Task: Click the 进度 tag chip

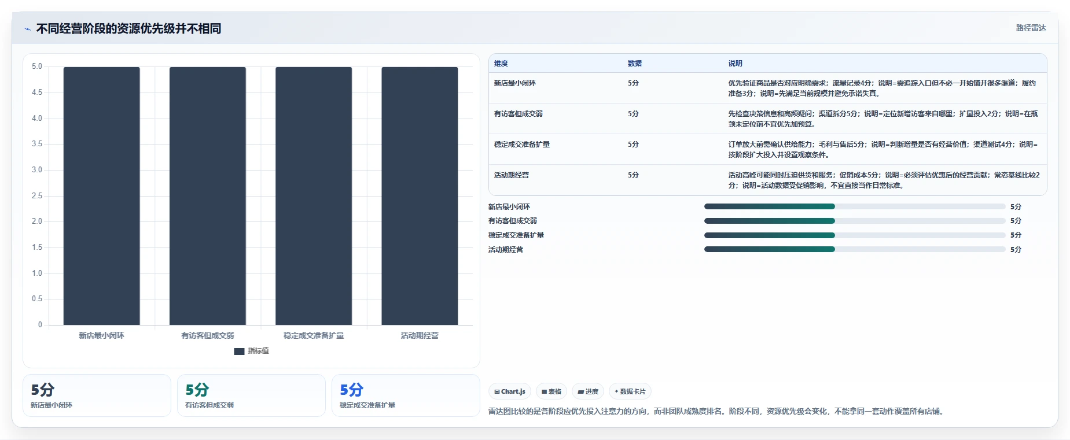Action: (x=588, y=391)
